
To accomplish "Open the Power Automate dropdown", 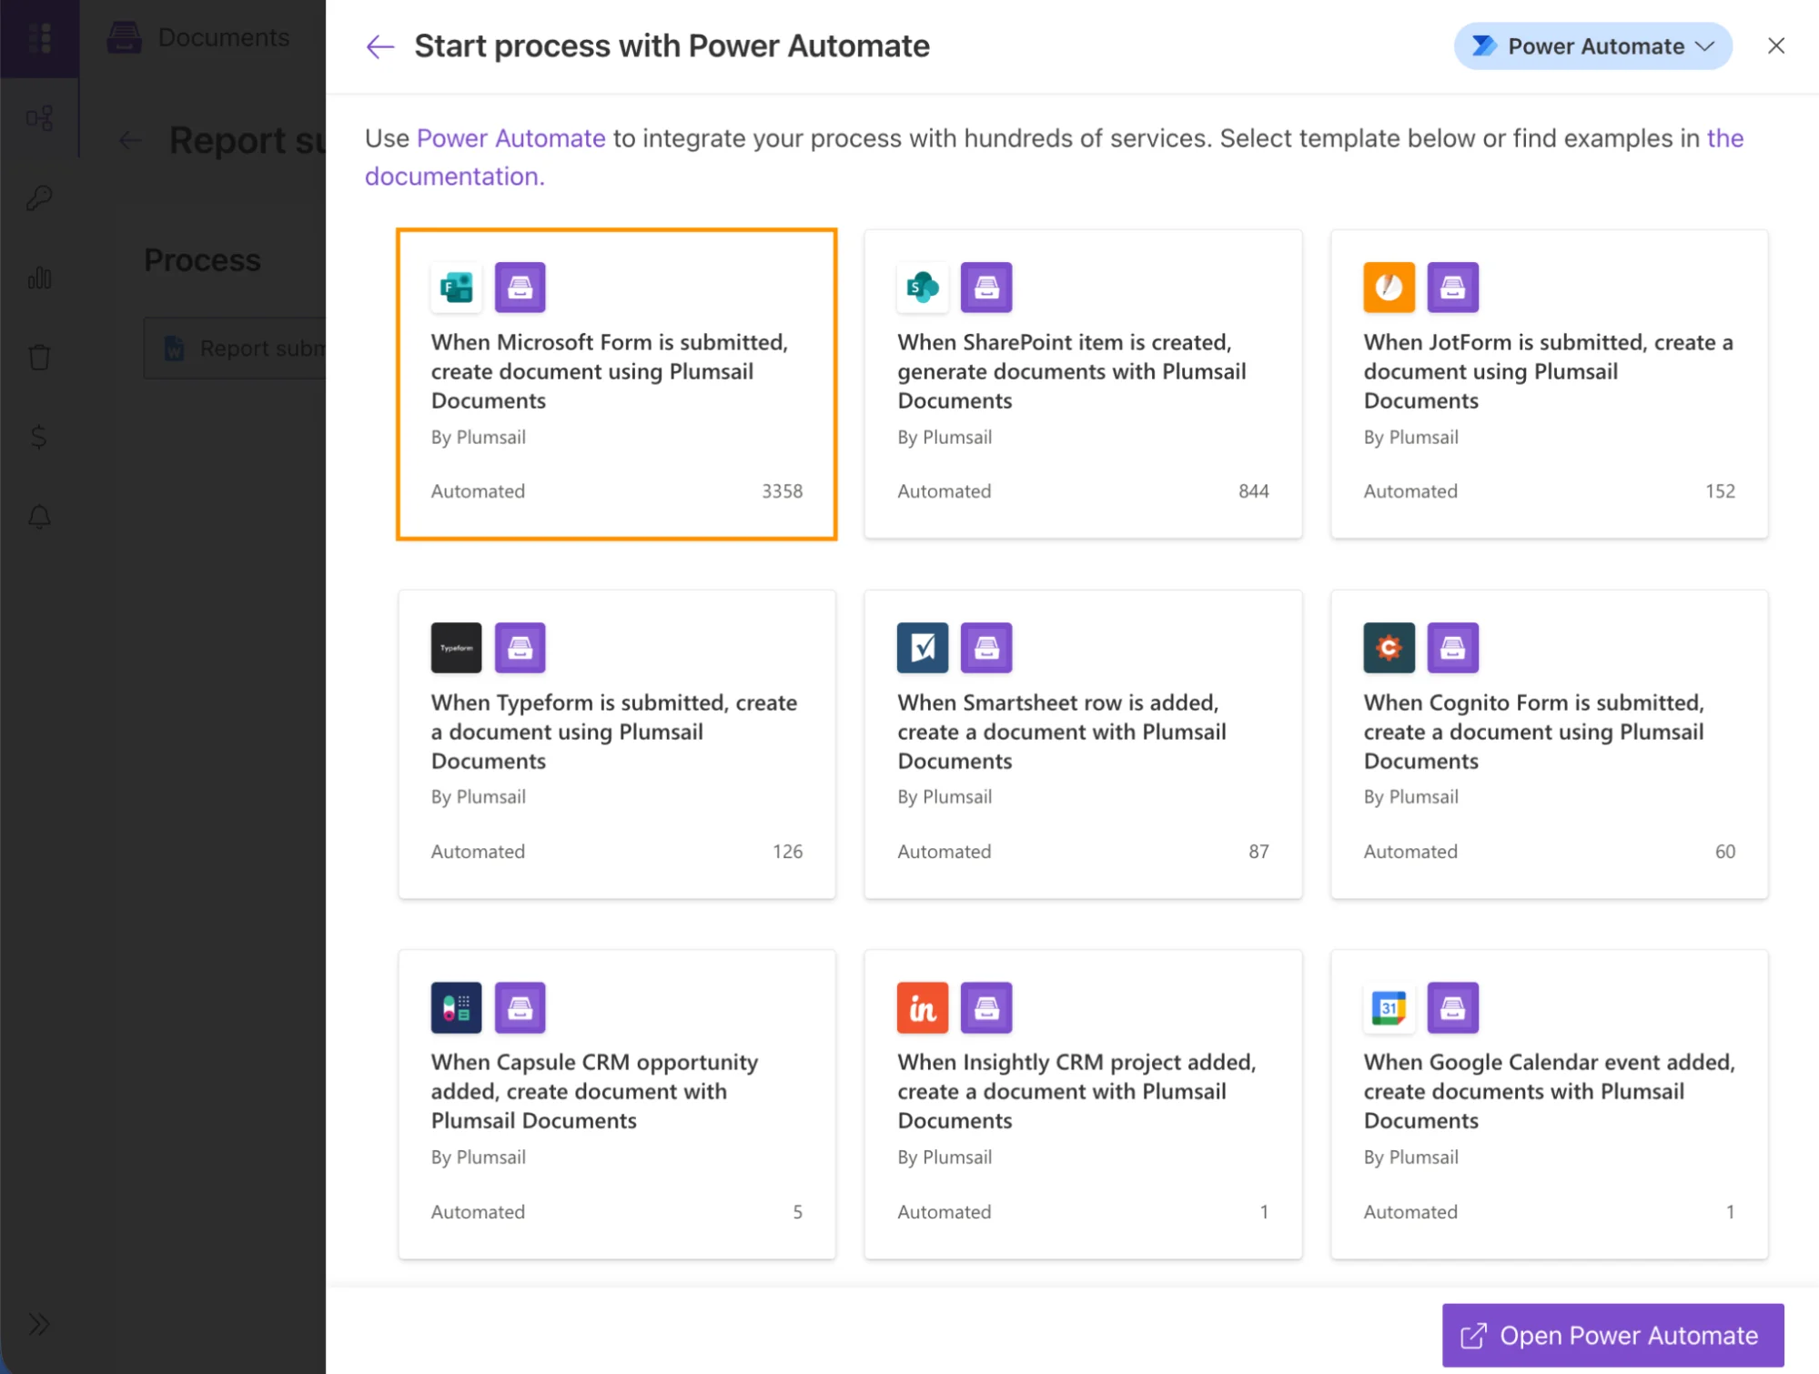I will [x=1592, y=46].
